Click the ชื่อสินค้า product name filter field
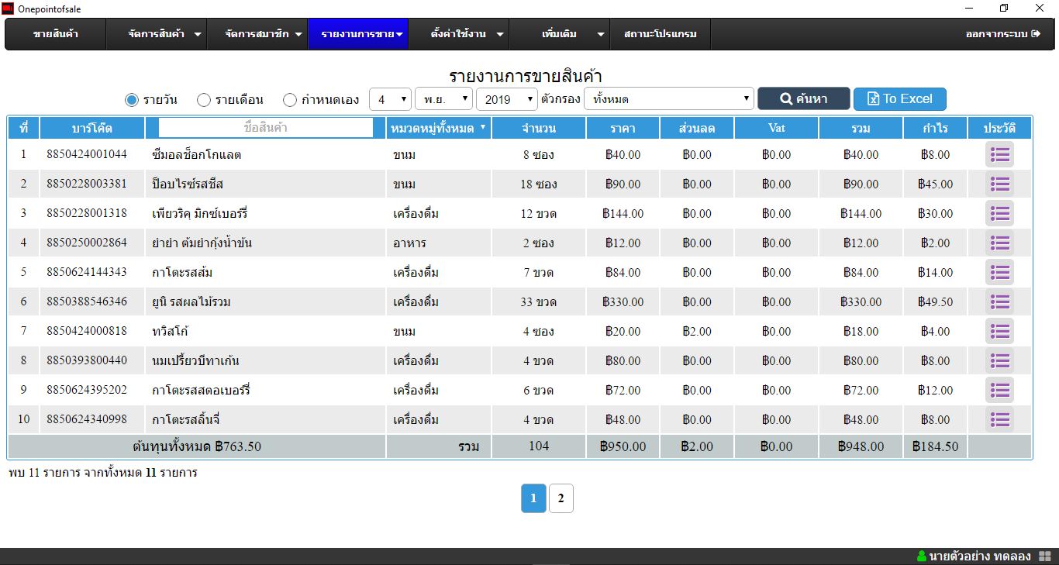Viewport: 1059px width, 565px height. [x=265, y=128]
